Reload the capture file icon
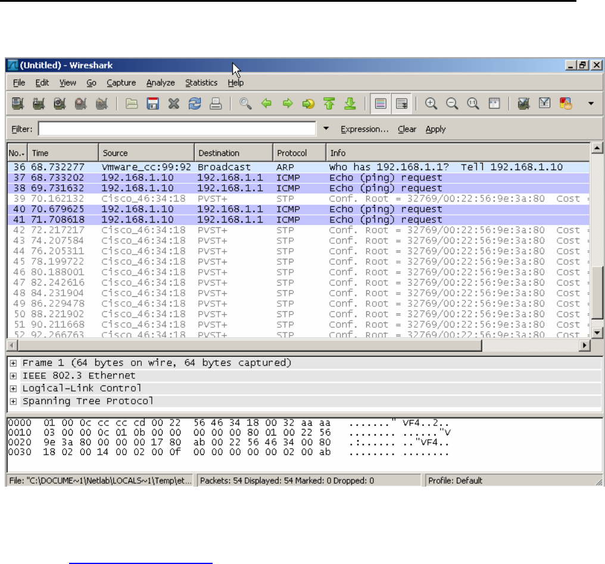 click(195, 104)
